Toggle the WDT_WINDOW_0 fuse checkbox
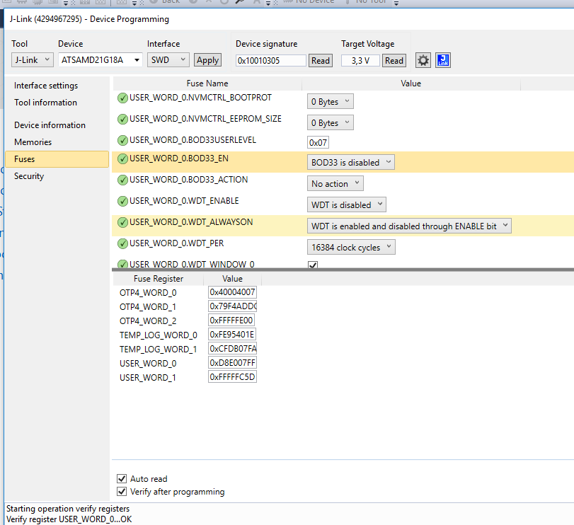Image resolution: width=574 pixels, height=525 pixels. pyautogui.click(x=313, y=265)
